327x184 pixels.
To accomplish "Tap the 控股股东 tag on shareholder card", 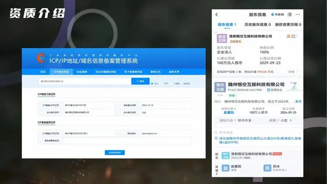I will 235,41.
